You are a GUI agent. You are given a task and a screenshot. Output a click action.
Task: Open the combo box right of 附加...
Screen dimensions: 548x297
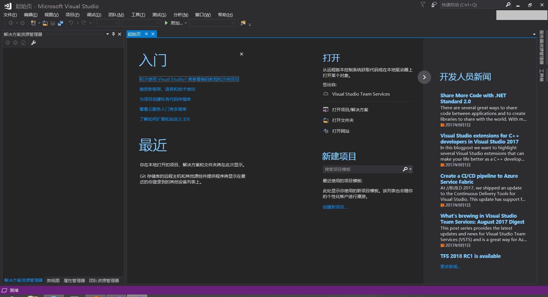[212, 23]
